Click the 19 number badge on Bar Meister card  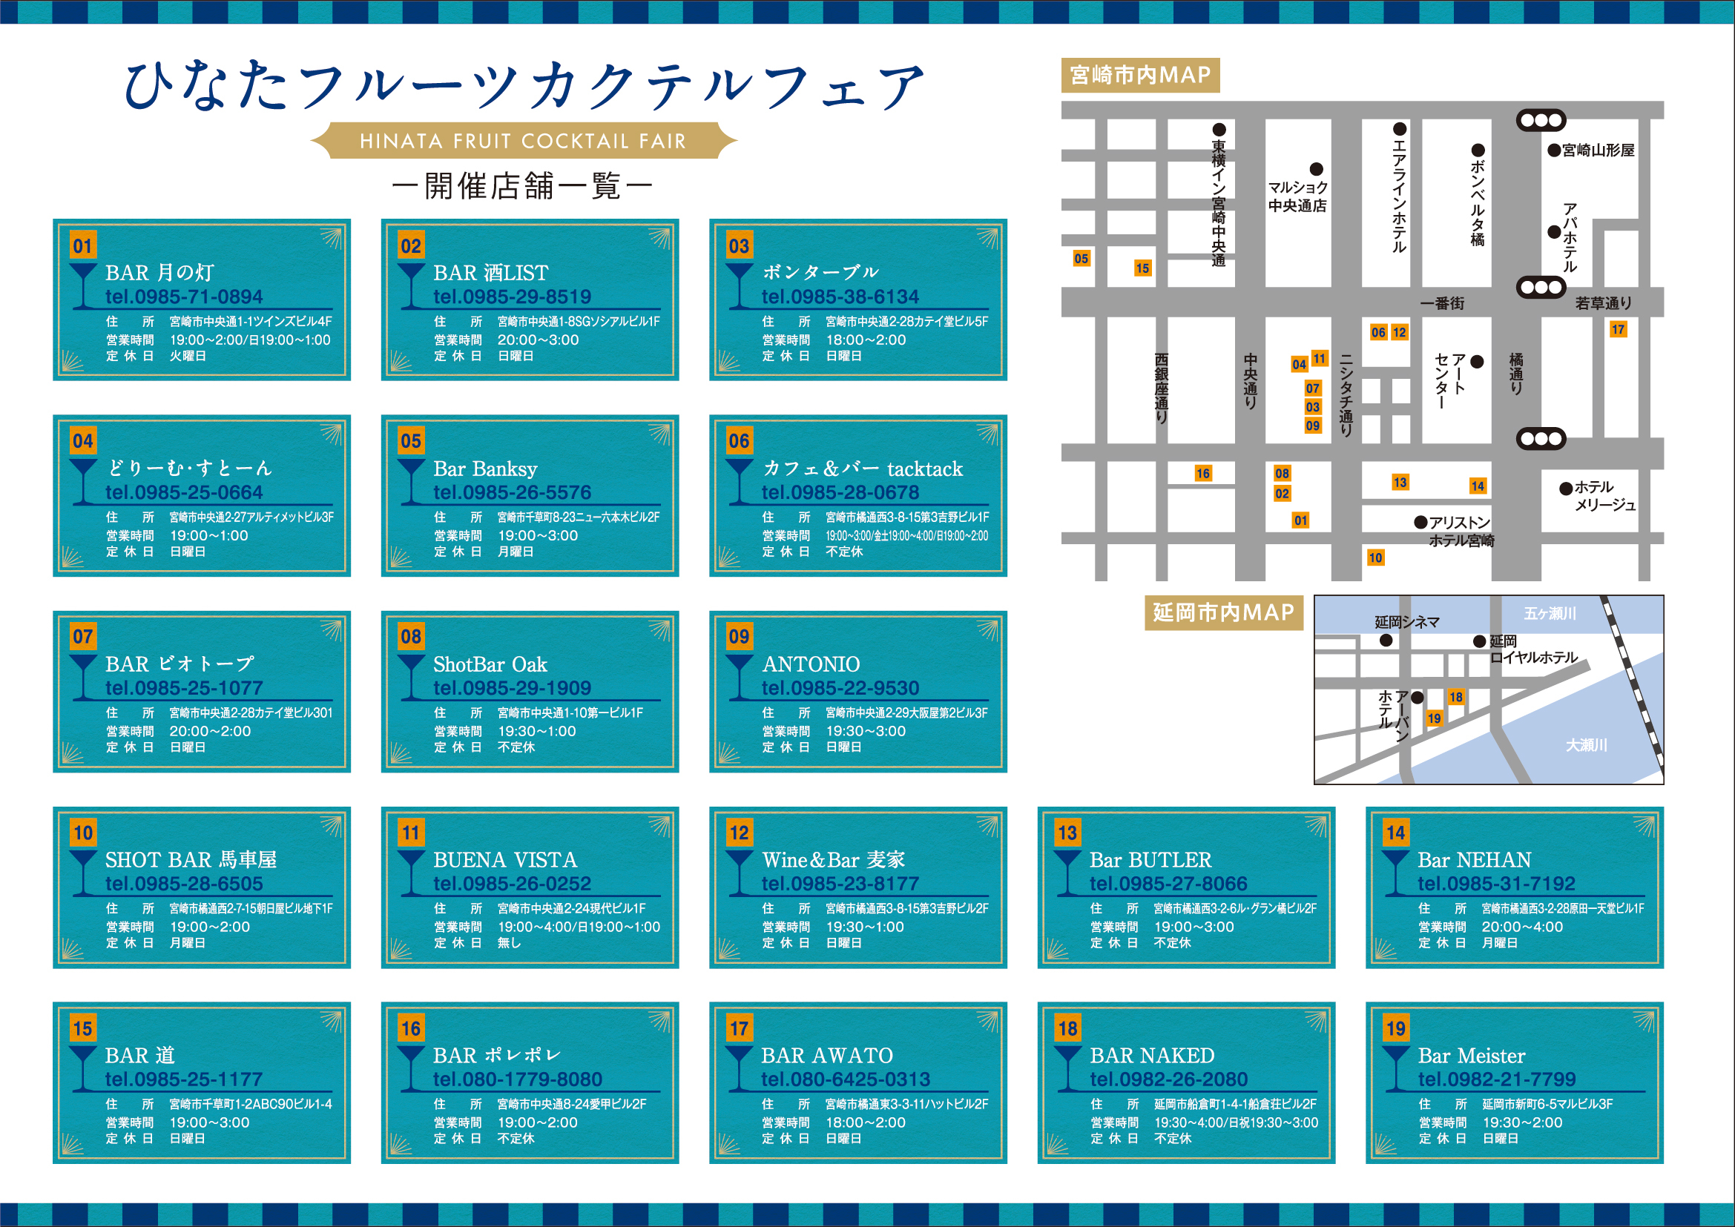[1395, 1028]
